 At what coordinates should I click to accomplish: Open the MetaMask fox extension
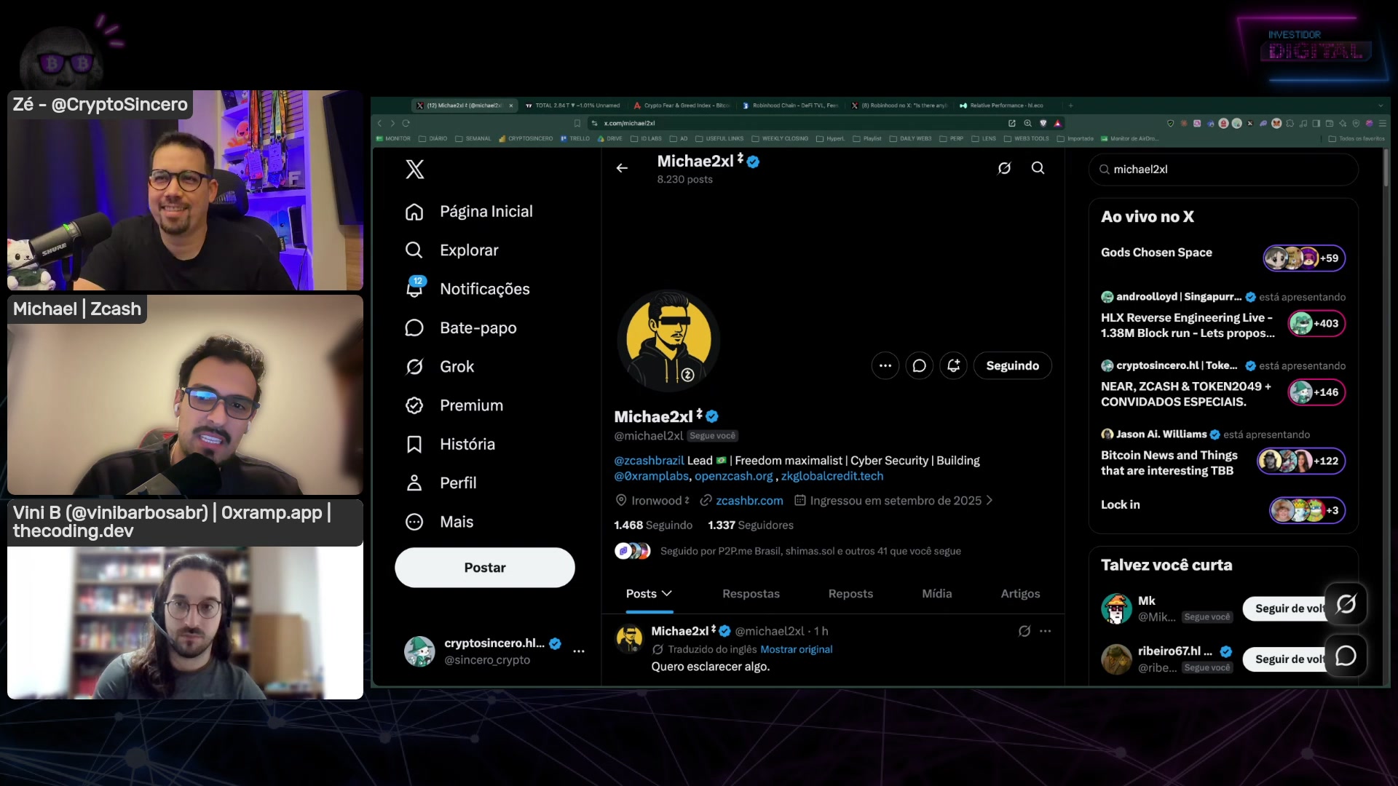tap(1276, 124)
